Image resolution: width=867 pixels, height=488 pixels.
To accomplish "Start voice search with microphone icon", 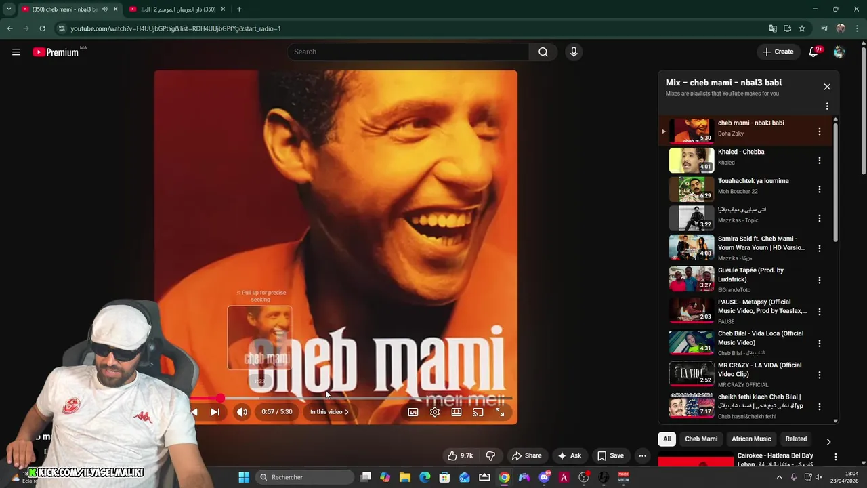I will 574,52.
